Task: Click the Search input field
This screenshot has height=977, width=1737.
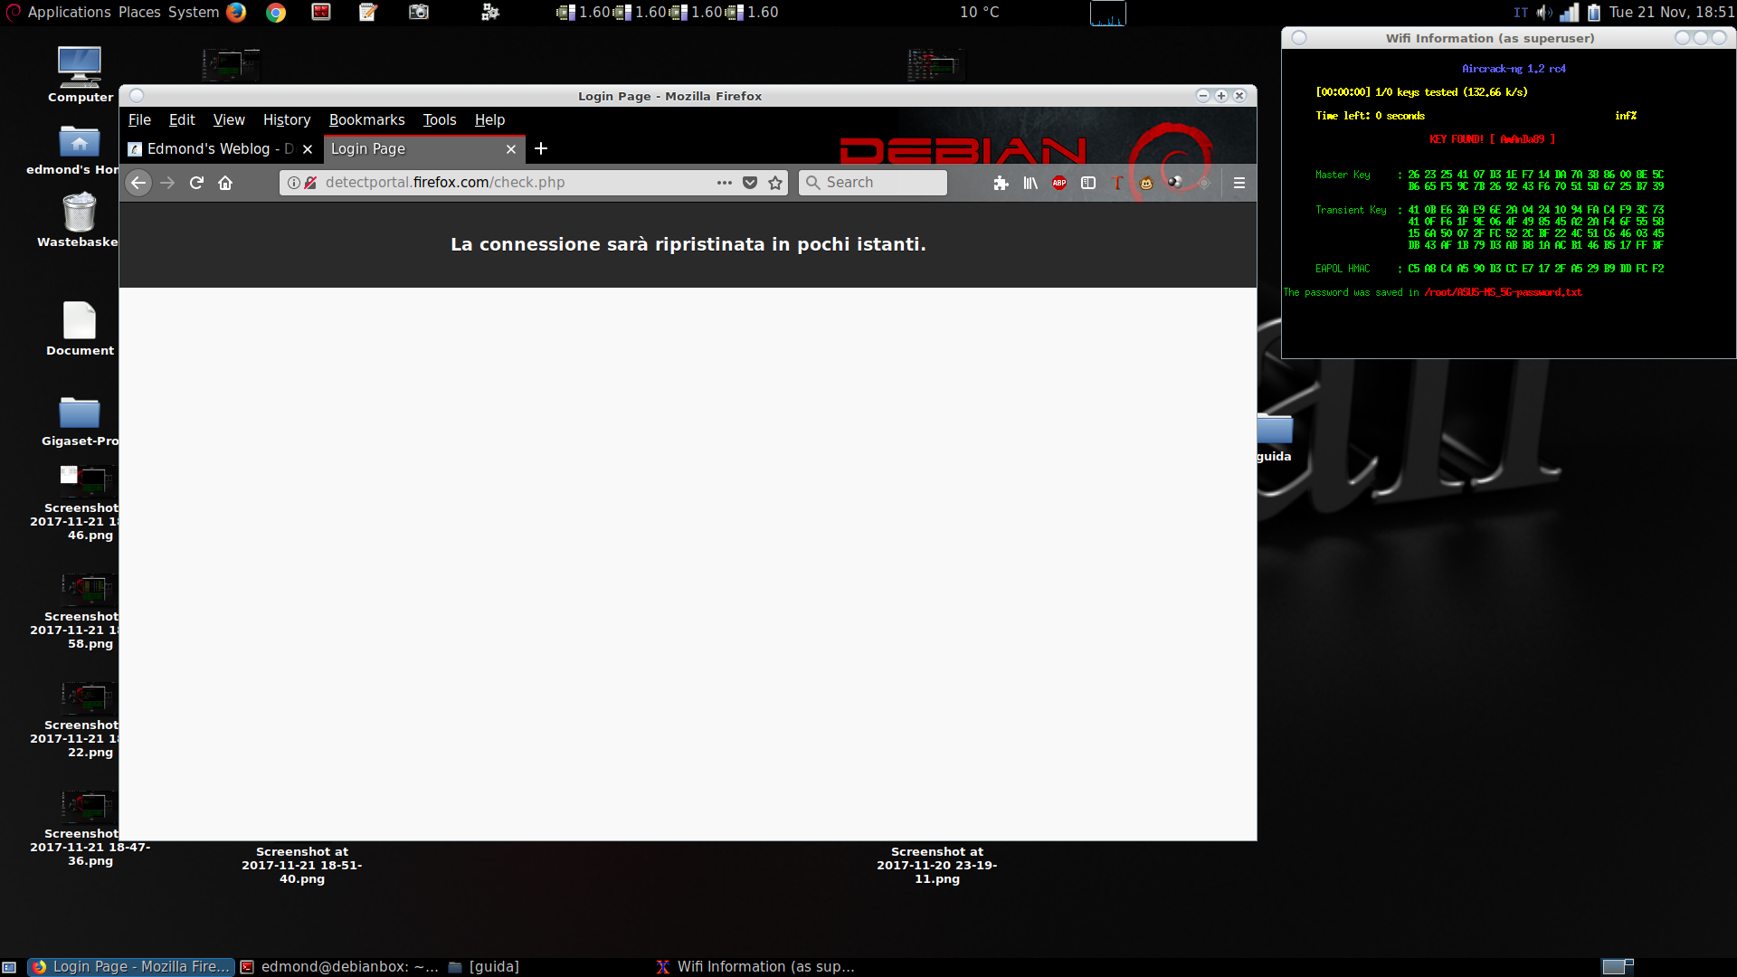Action: point(882,183)
